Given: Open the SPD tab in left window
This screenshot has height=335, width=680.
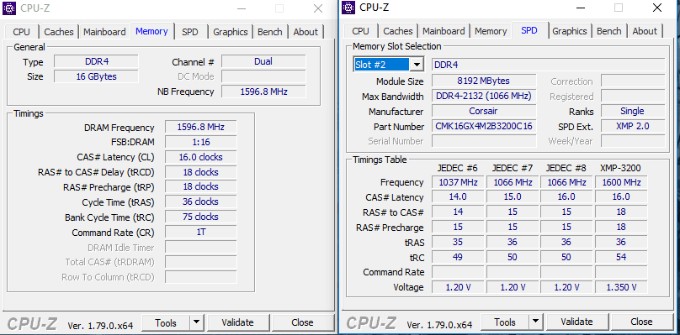Looking at the screenshot, I should point(190,32).
